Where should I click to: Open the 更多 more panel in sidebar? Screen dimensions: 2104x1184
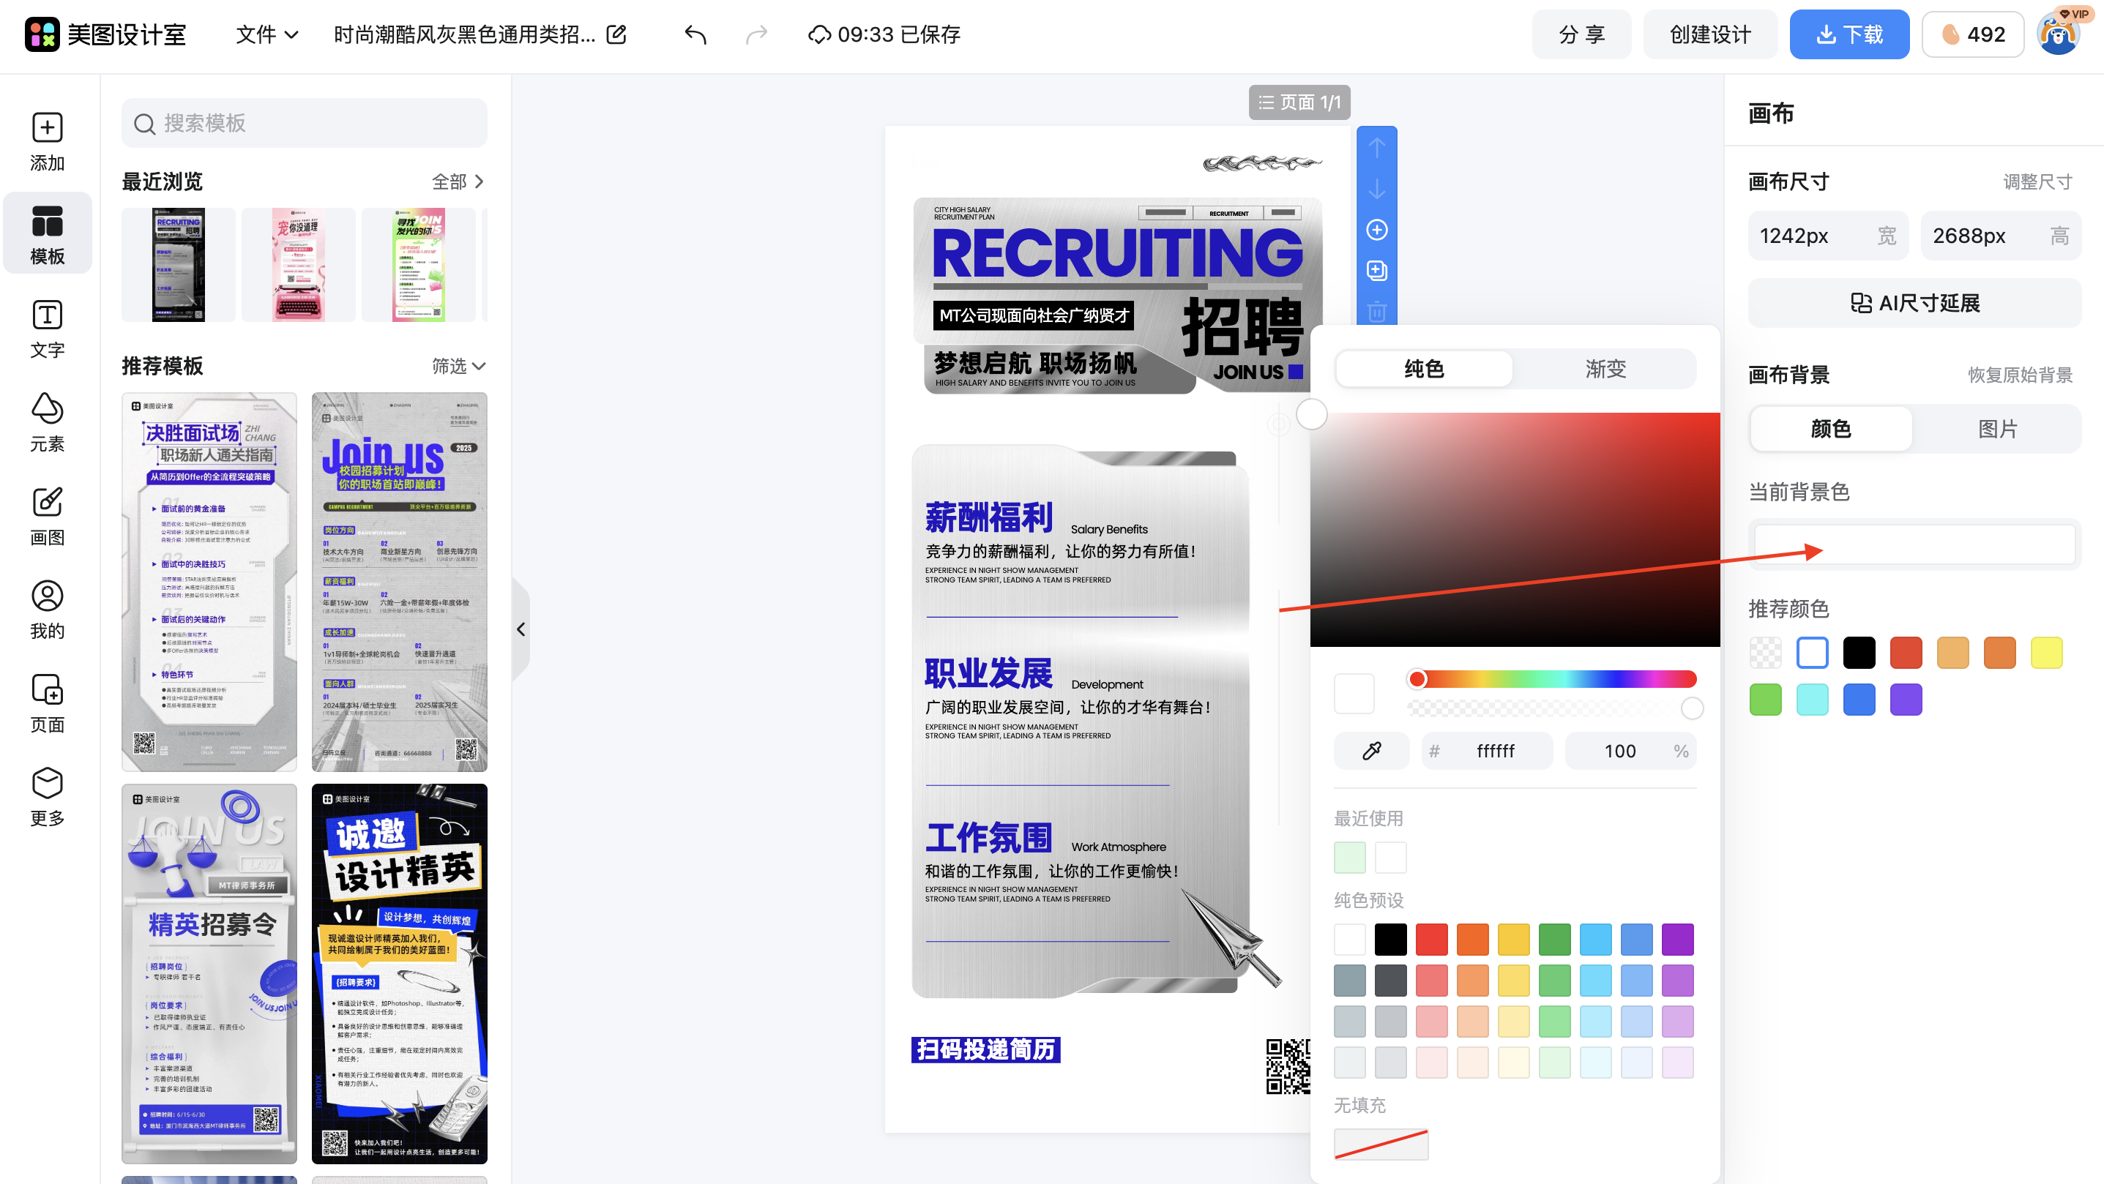(47, 796)
